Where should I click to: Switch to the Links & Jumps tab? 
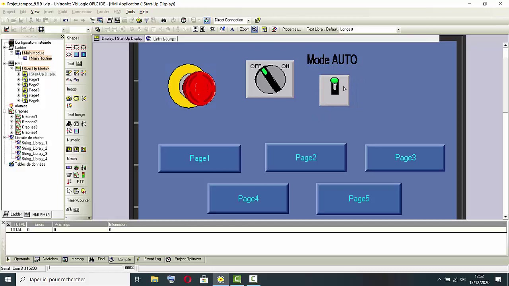(161, 39)
